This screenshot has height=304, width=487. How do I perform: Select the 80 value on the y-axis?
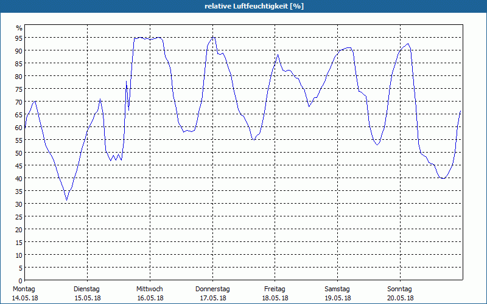click(19, 77)
